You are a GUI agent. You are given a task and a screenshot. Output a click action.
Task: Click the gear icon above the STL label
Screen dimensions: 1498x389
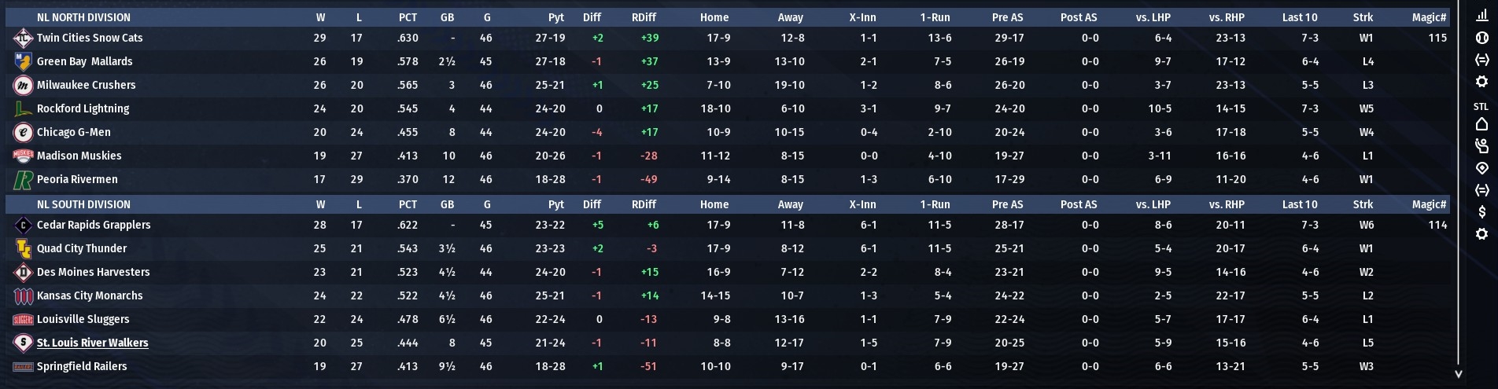coord(1481,82)
